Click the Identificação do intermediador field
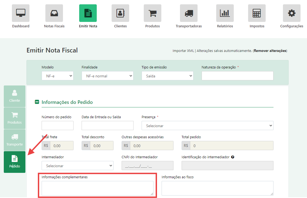 pos(228,166)
